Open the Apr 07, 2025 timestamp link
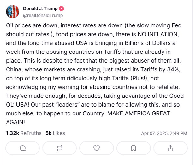This screenshot has width=196, height=165. tap(164, 133)
